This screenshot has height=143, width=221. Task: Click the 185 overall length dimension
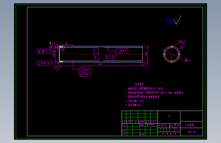tap(100, 64)
